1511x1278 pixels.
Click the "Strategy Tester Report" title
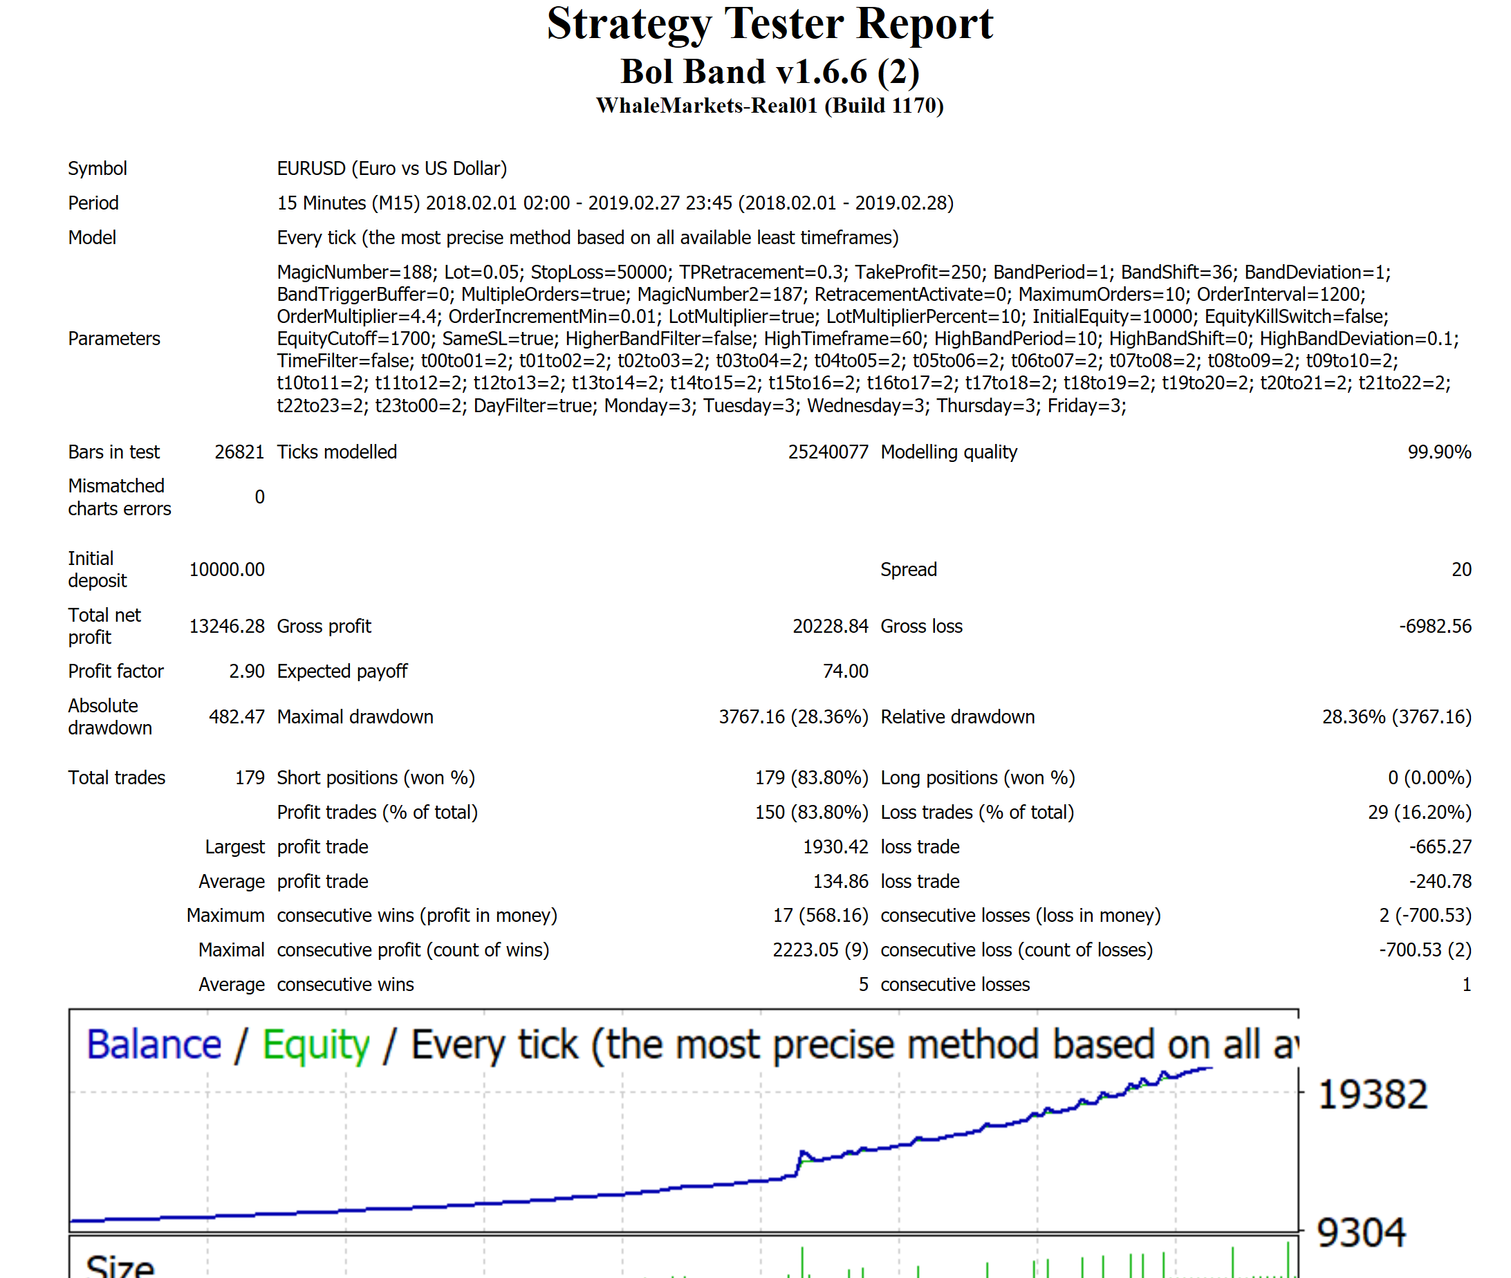pyautogui.click(x=769, y=24)
